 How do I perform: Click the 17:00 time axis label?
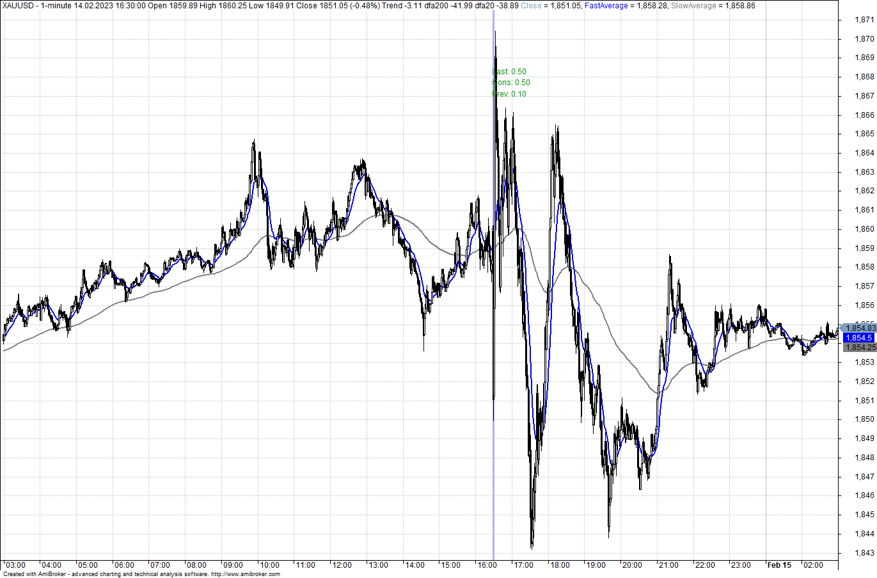524,565
